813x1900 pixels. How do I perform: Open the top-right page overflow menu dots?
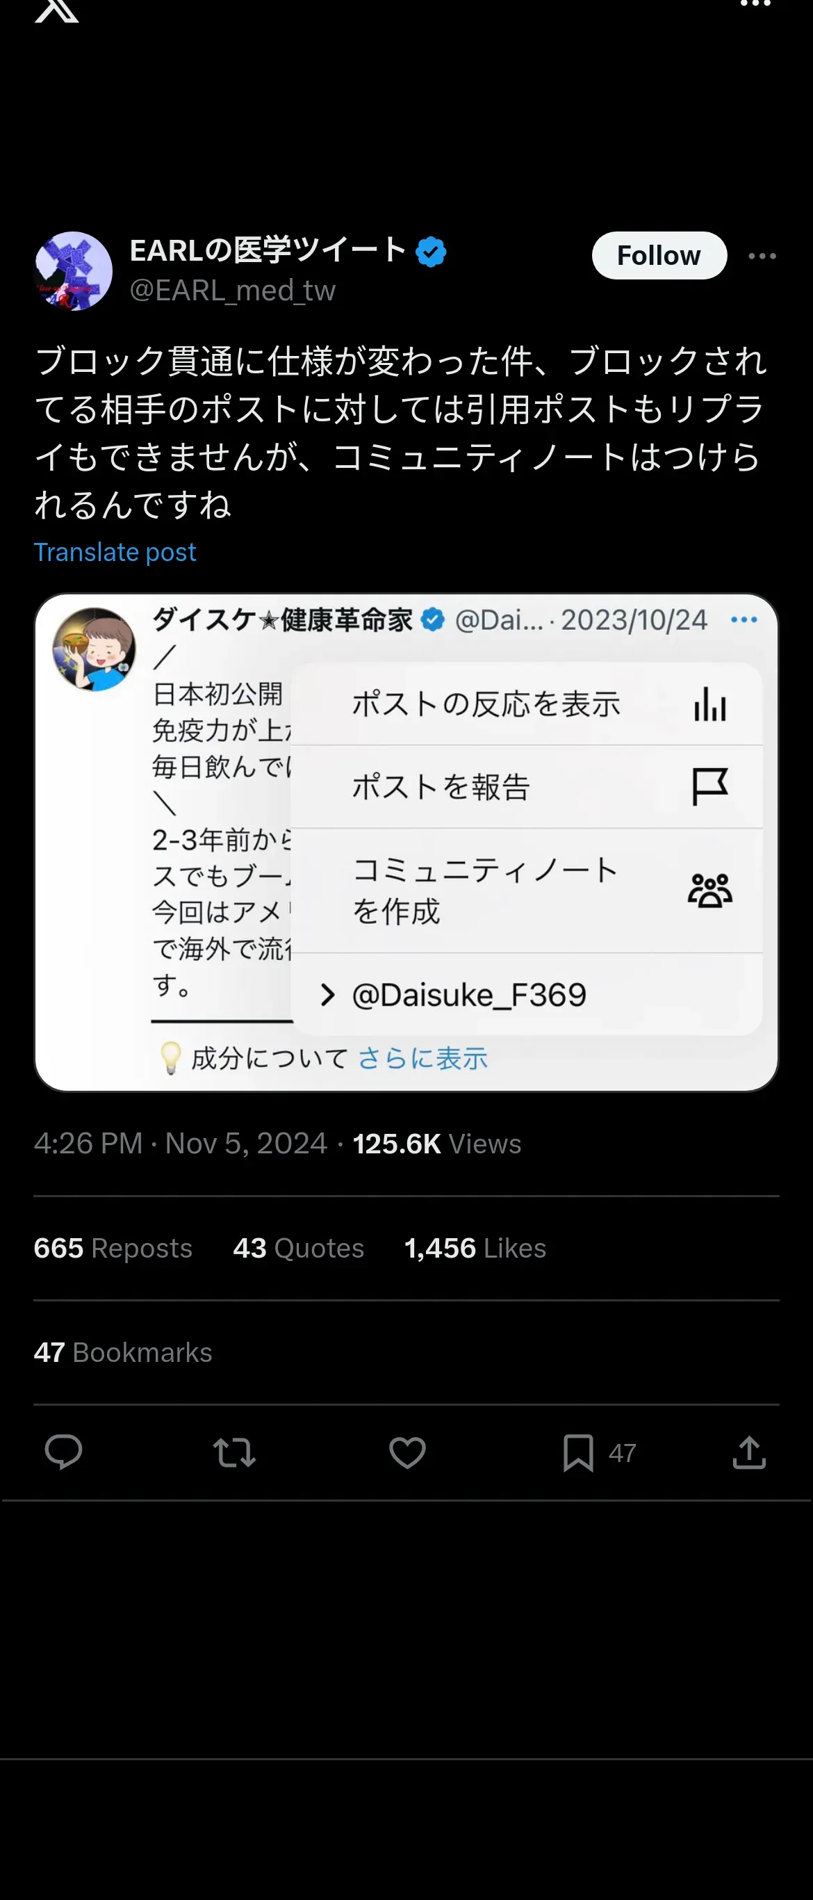(755, 3)
